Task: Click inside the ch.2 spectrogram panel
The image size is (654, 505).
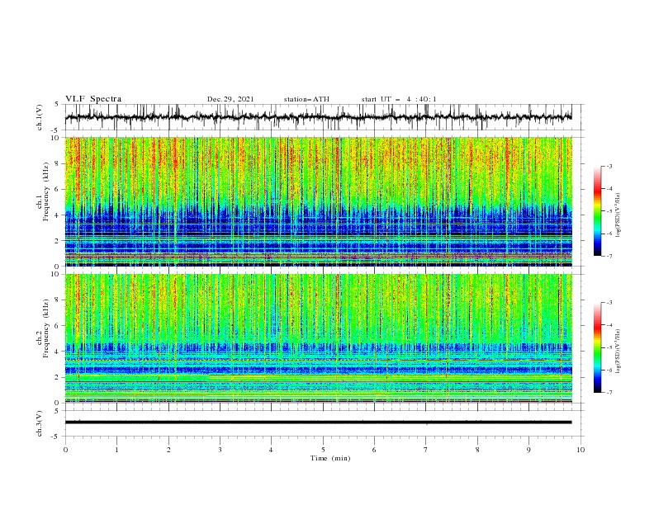Action: click(x=318, y=338)
